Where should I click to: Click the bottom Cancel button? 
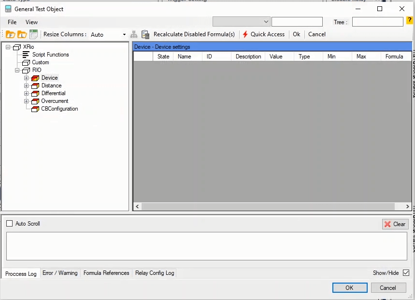pyautogui.click(x=388, y=287)
